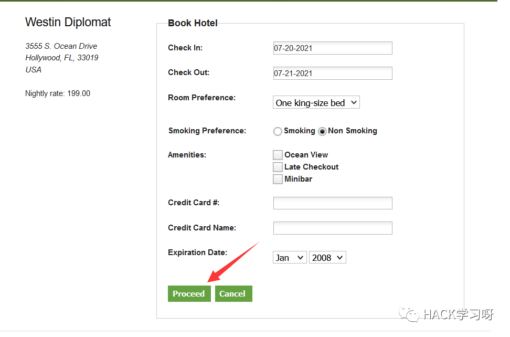510x337 pixels.
Task: Open the Room Preference dropdown
Action: (316, 102)
